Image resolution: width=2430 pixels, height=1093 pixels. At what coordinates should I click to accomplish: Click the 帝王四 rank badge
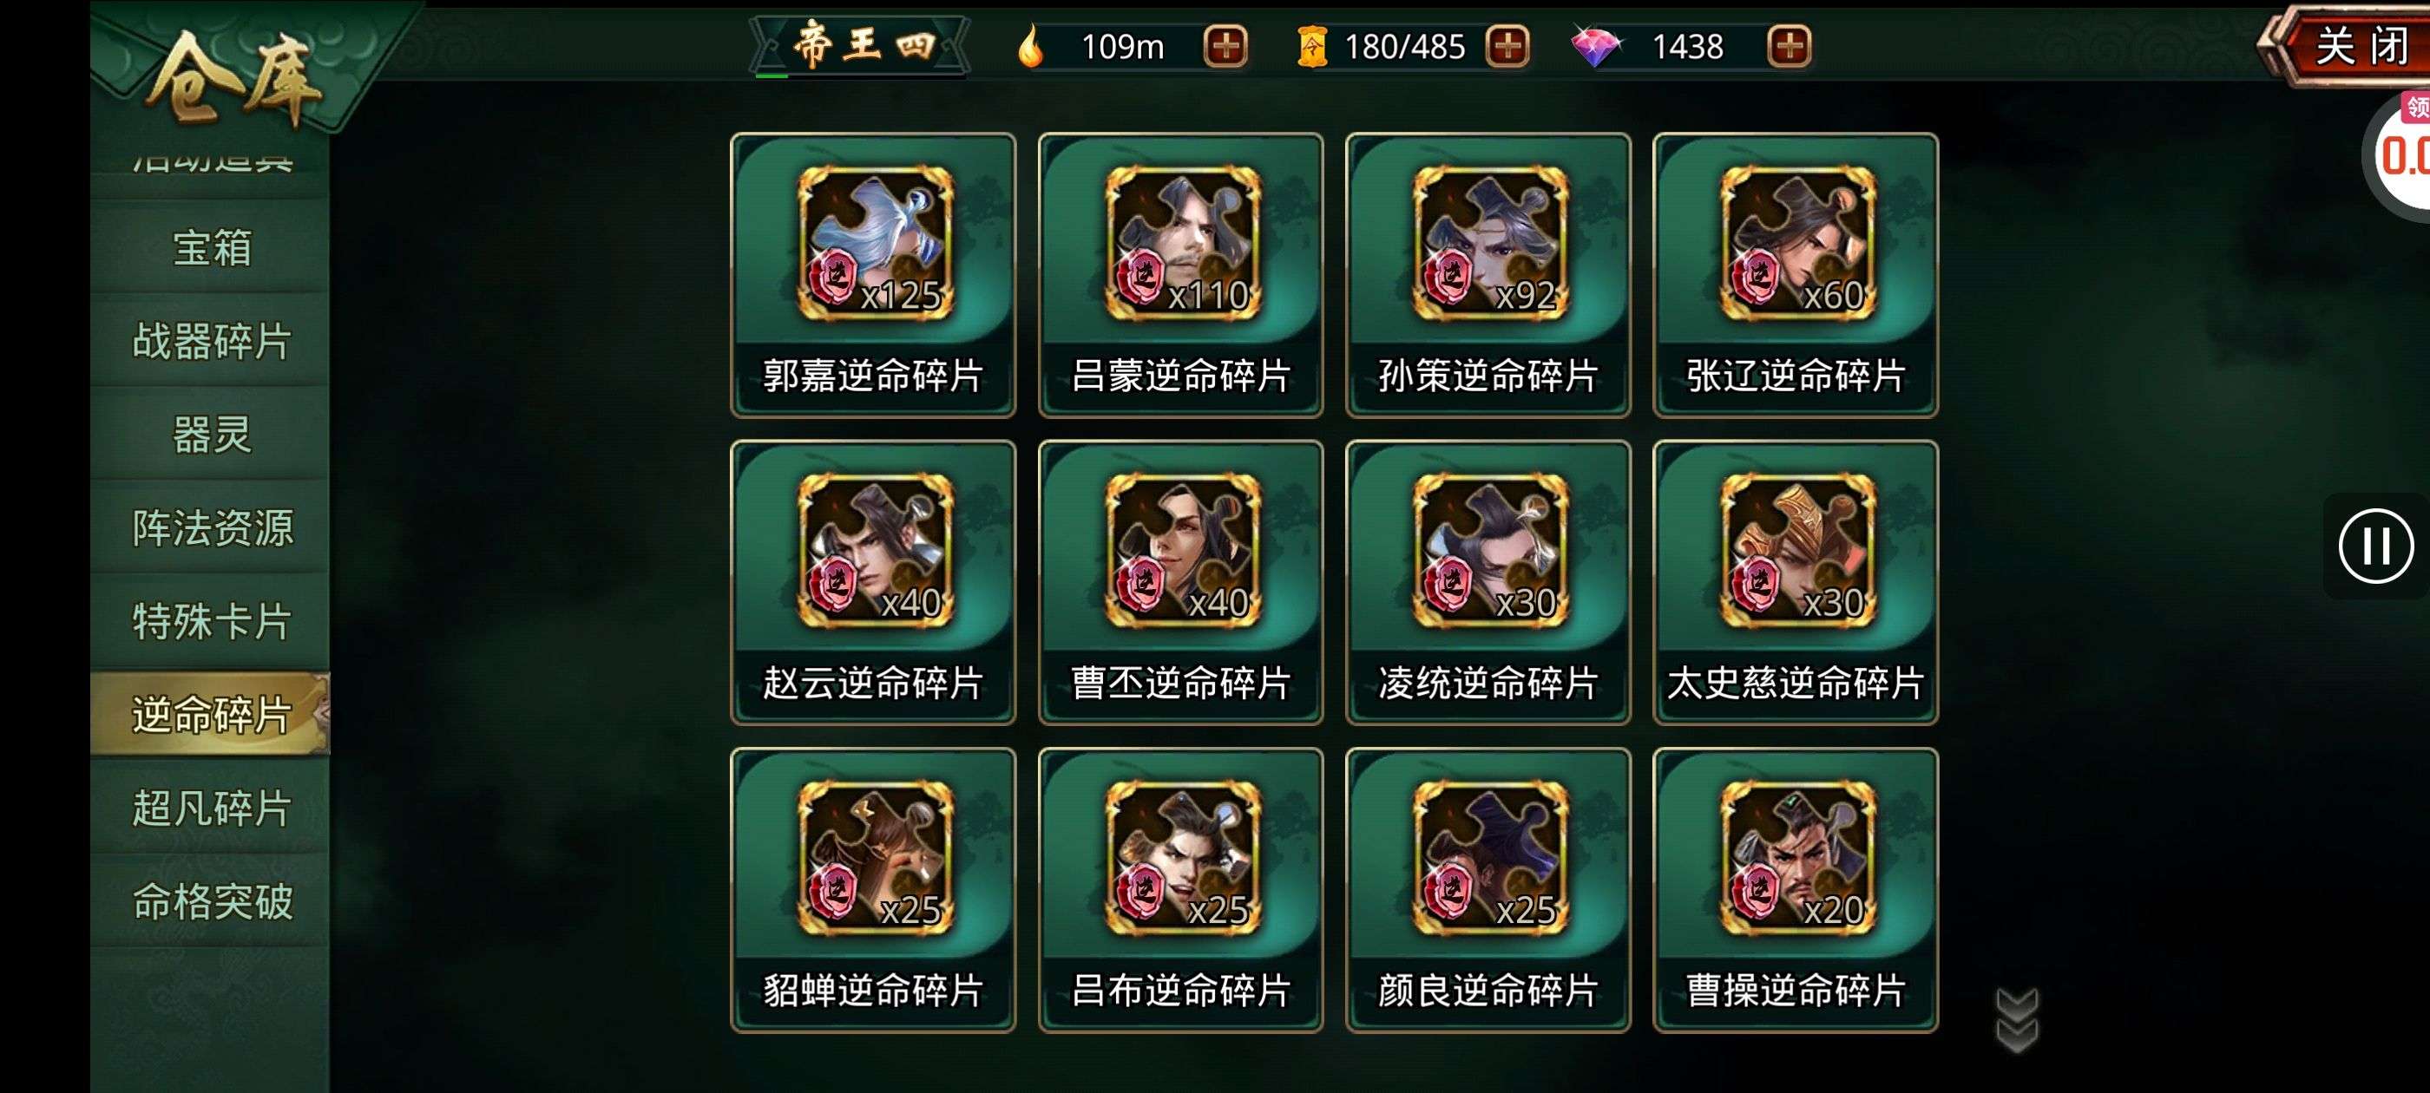pos(861,45)
